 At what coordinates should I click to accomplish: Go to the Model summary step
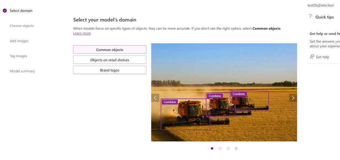coord(22,71)
